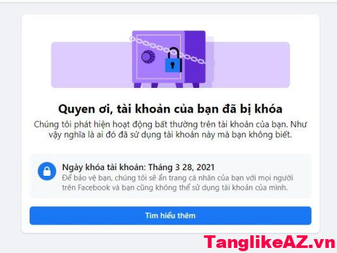Click the blue 'Tìm hiểu thêm' button
This screenshot has width=337, height=253.
pyautogui.click(x=171, y=216)
